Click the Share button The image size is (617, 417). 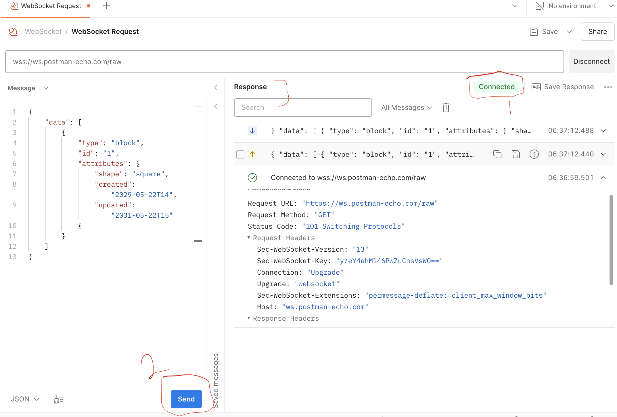click(597, 32)
